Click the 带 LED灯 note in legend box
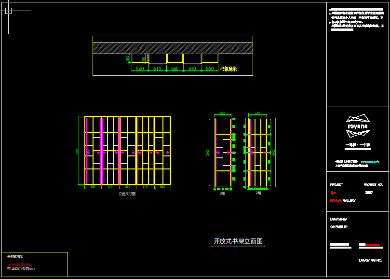This screenshot has height=279, width=390. (21, 268)
